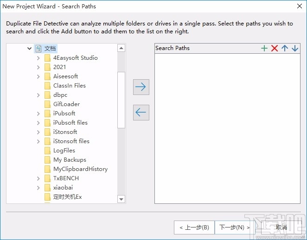Viewport: 307px width, 240px height.
Task: Remove path with left arrow button
Action: (x=141, y=113)
